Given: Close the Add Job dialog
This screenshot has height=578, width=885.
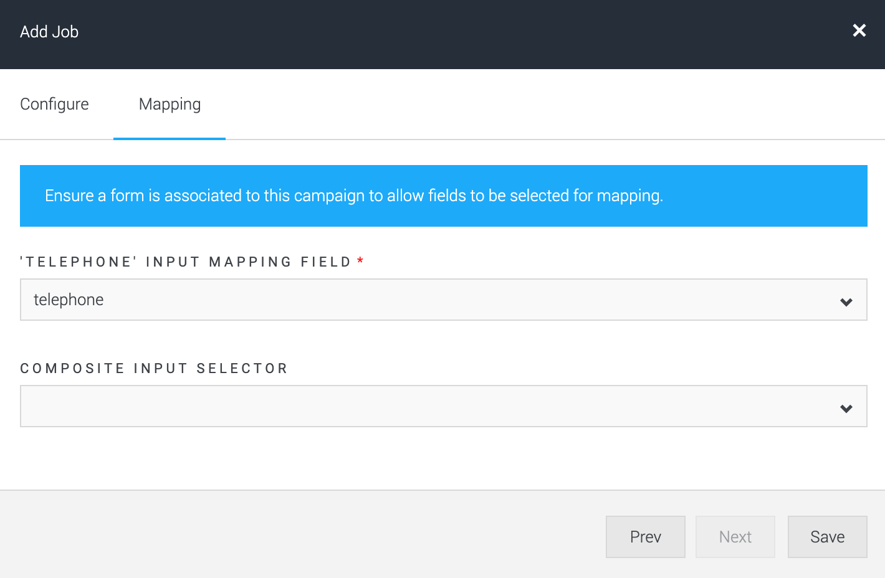Looking at the screenshot, I should pyautogui.click(x=859, y=31).
